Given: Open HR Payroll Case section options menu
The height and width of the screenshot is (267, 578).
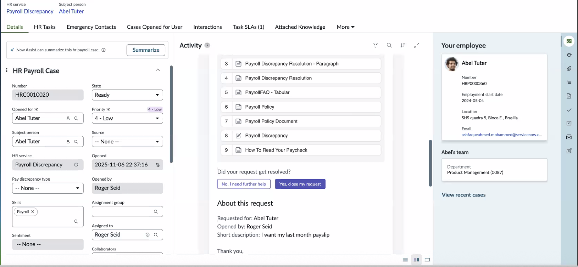Looking at the screenshot, I should point(7,70).
